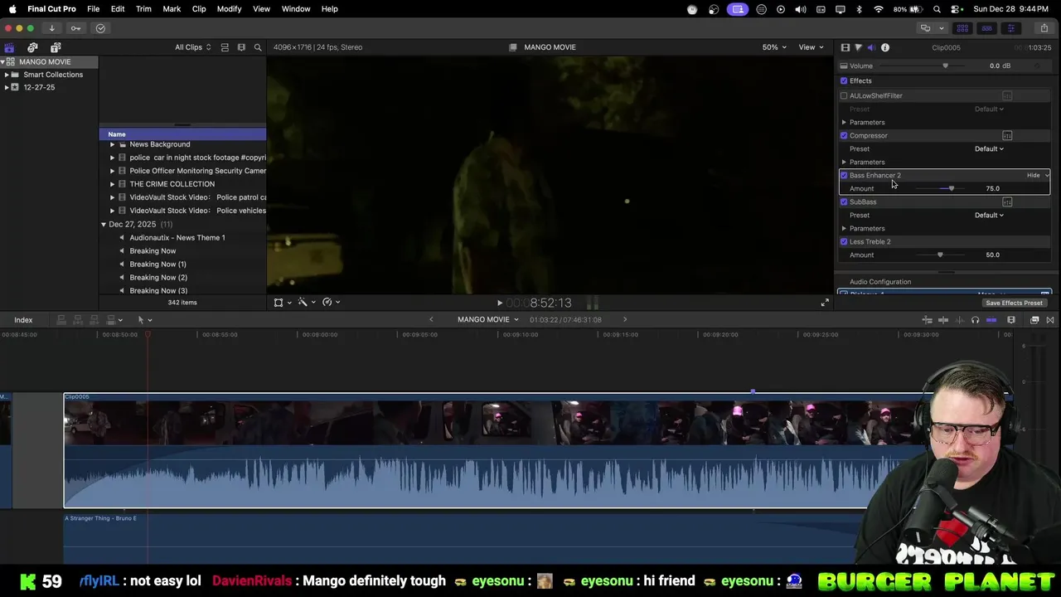This screenshot has width=1061, height=597.
Task: Open the MANGO MOVIE project name dropdown
Action: 488,320
